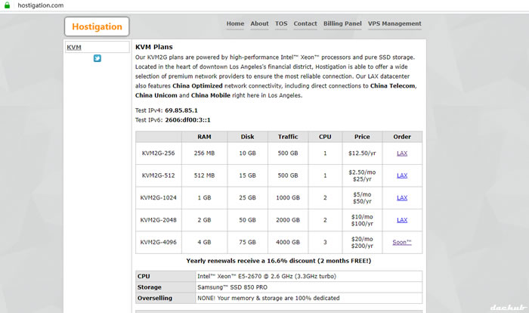The width and height of the screenshot is (529, 313).
Task: Select KVM in the left sidebar
Action: (74, 48)
